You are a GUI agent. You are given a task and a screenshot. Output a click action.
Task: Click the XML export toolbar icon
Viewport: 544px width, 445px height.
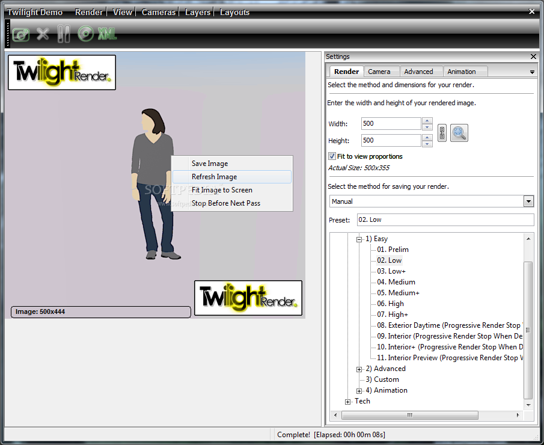[107, 34]
